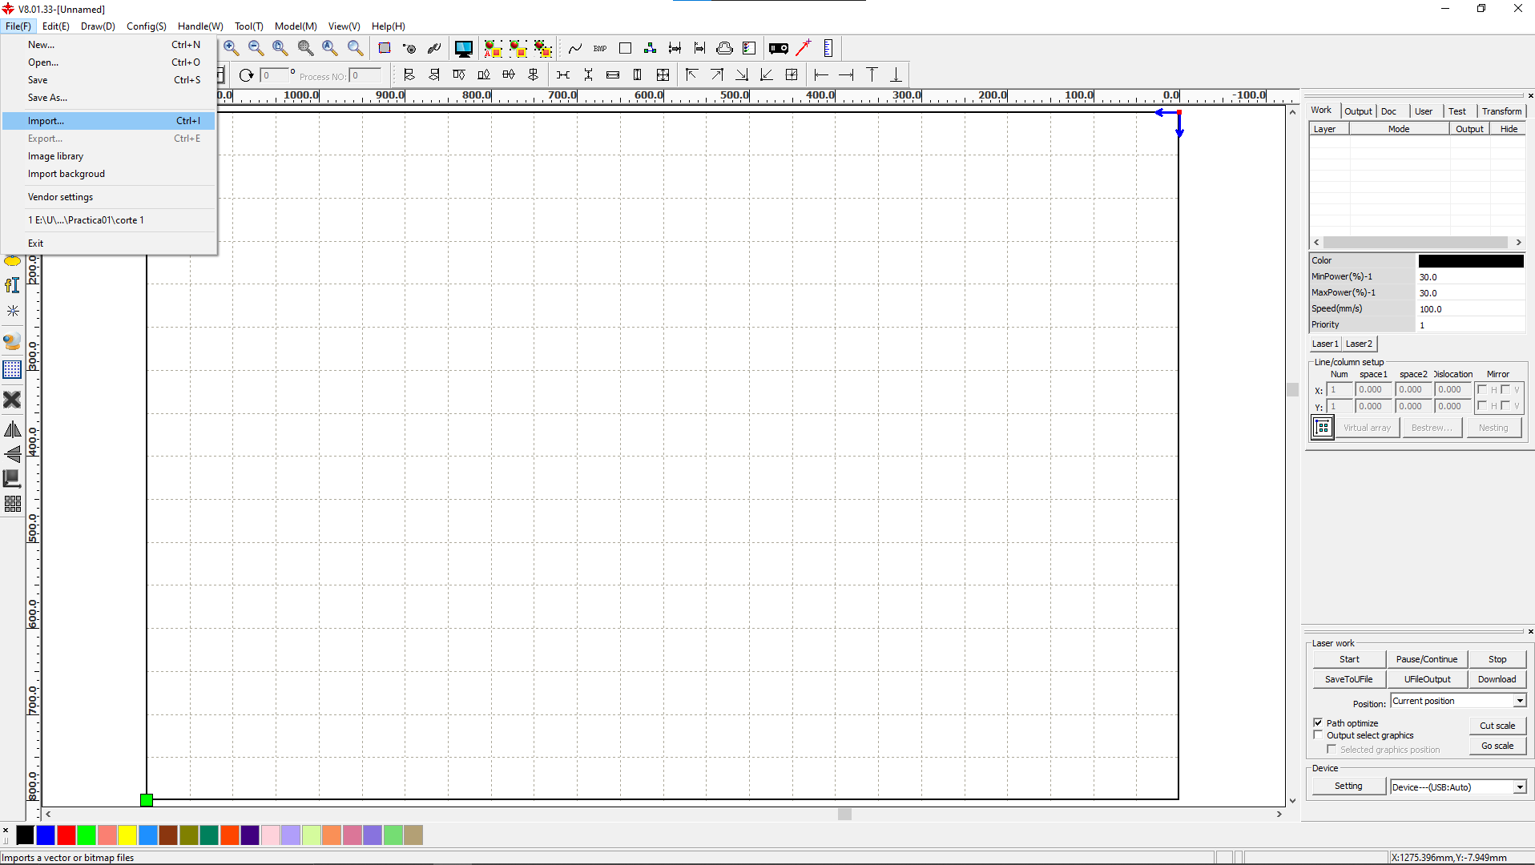Choose Import... from the File menu
This screenshot has width=1535, height=865.
click(108, 121)
